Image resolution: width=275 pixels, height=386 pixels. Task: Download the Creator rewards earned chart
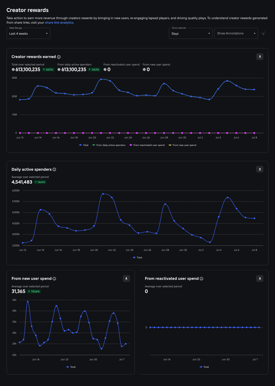coord(260,57)
